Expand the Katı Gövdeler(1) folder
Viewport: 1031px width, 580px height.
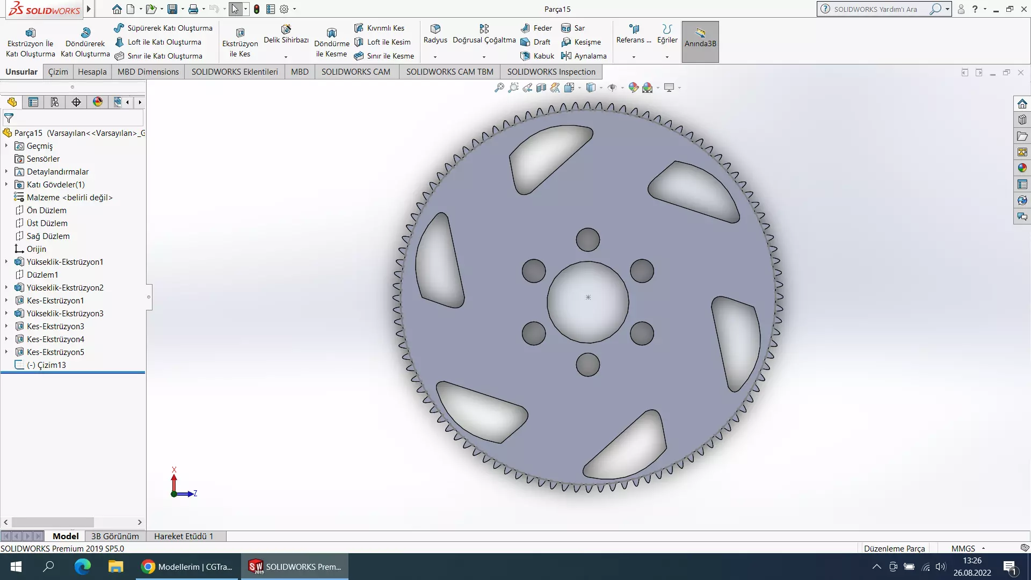[6, 184]
